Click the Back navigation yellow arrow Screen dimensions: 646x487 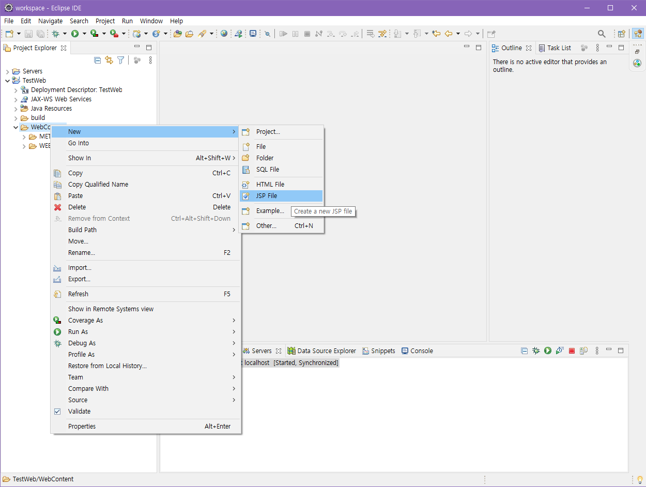coord(449,34)
